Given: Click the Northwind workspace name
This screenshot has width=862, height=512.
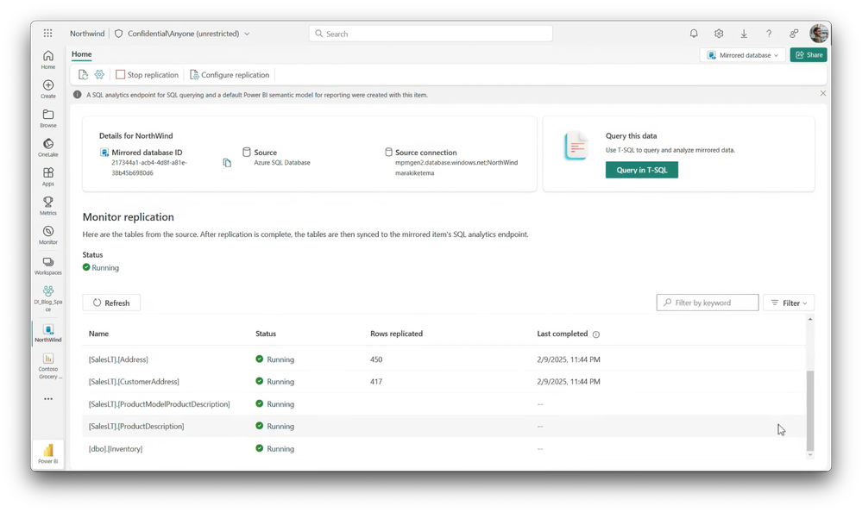Looking at the screenshot, I should (x=87, y=34).
